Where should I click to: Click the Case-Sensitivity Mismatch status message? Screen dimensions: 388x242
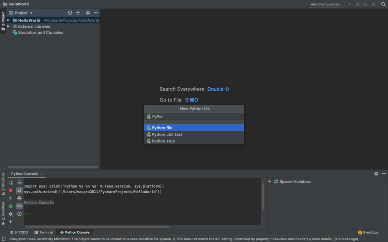(183, 239)
